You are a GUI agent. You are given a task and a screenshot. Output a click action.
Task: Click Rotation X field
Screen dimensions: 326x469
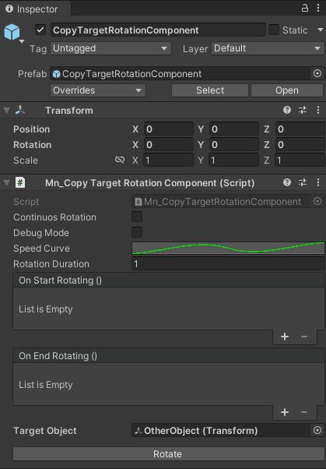(x=169, y=144)
